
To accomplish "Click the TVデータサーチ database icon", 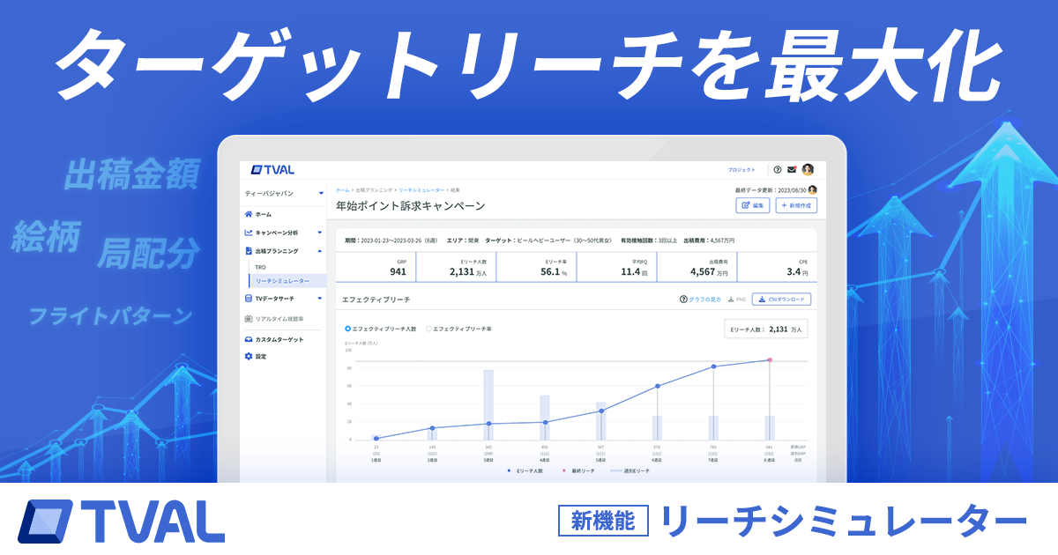I will click(249, 300).
